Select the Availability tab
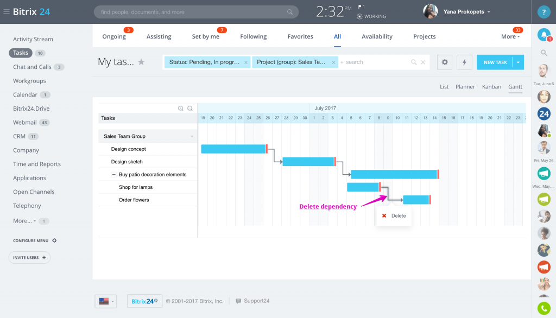Screen dimensions: 556x318 pyautogui.click(x=377, y=36)
